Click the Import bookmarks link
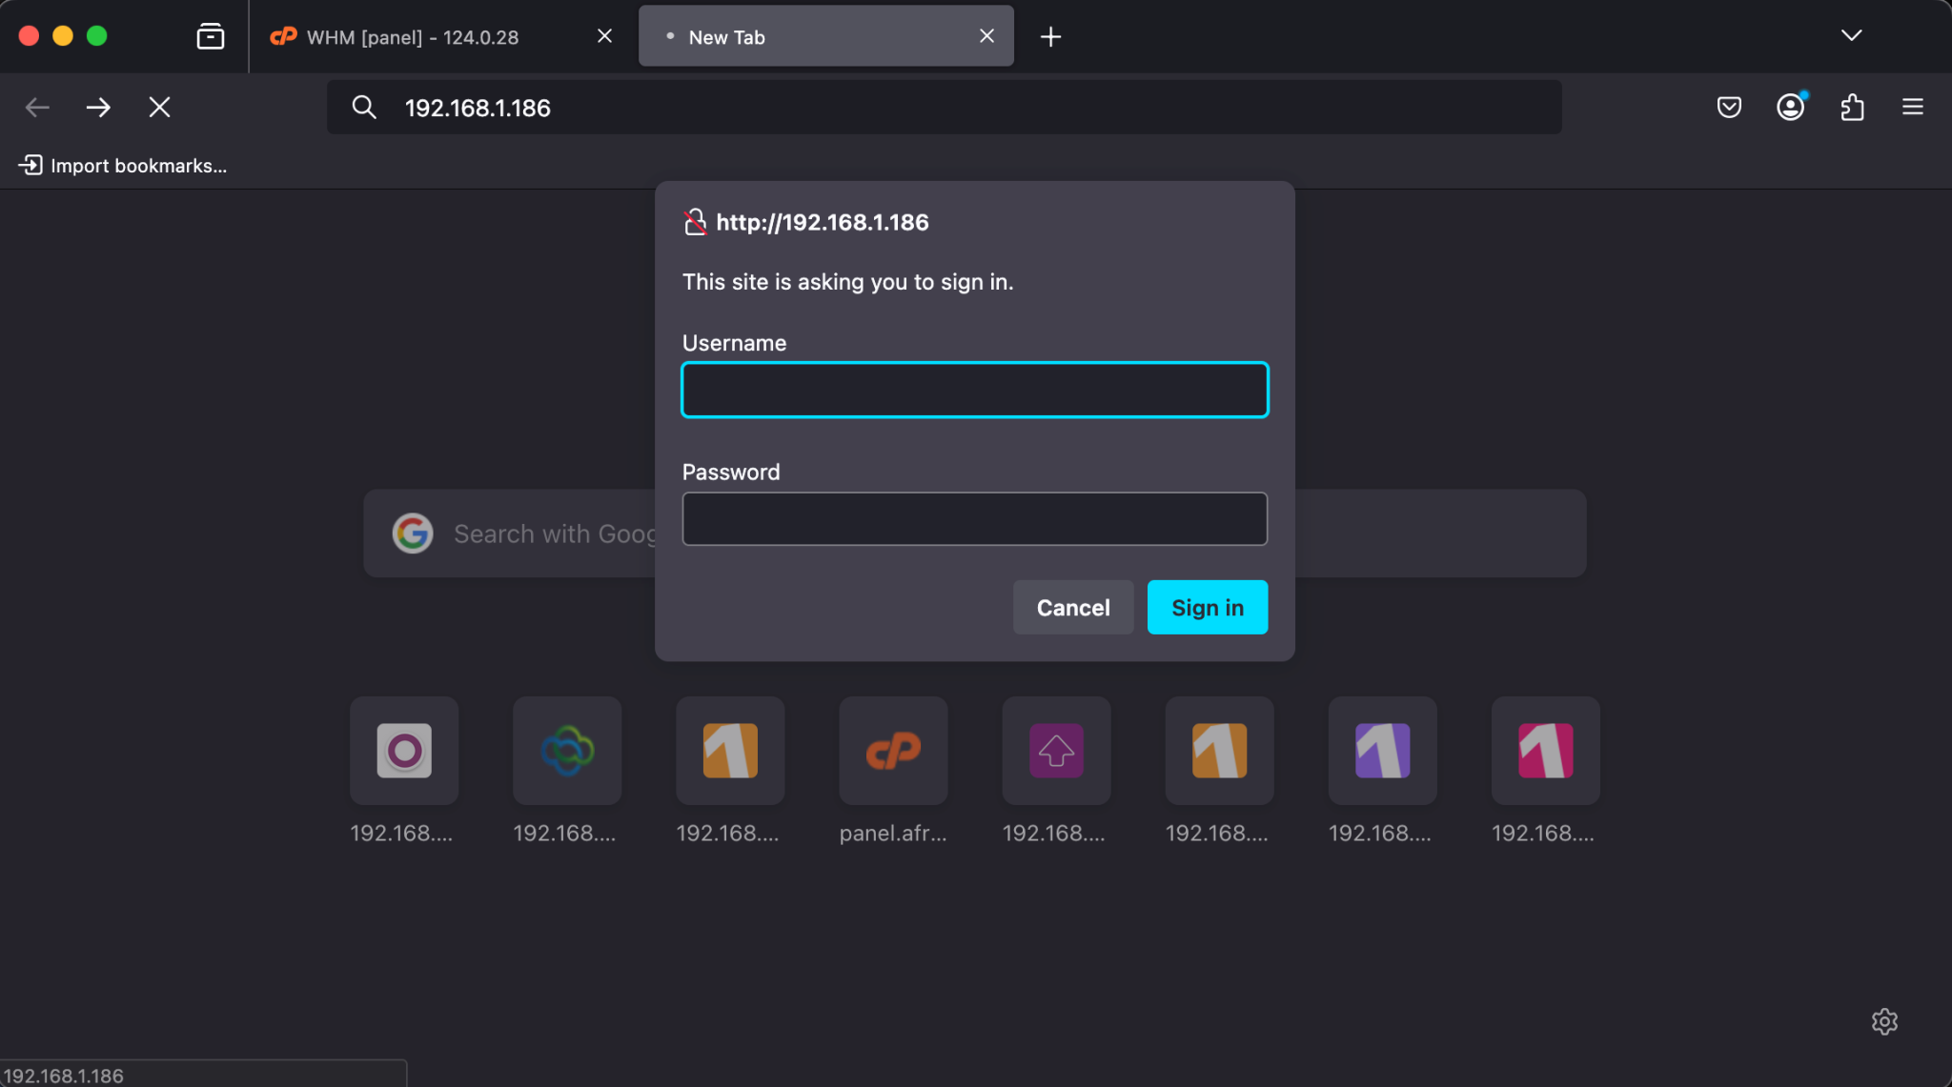Image resolution: width=1952 pixels, height=1087 pixels. click(124, 165)
